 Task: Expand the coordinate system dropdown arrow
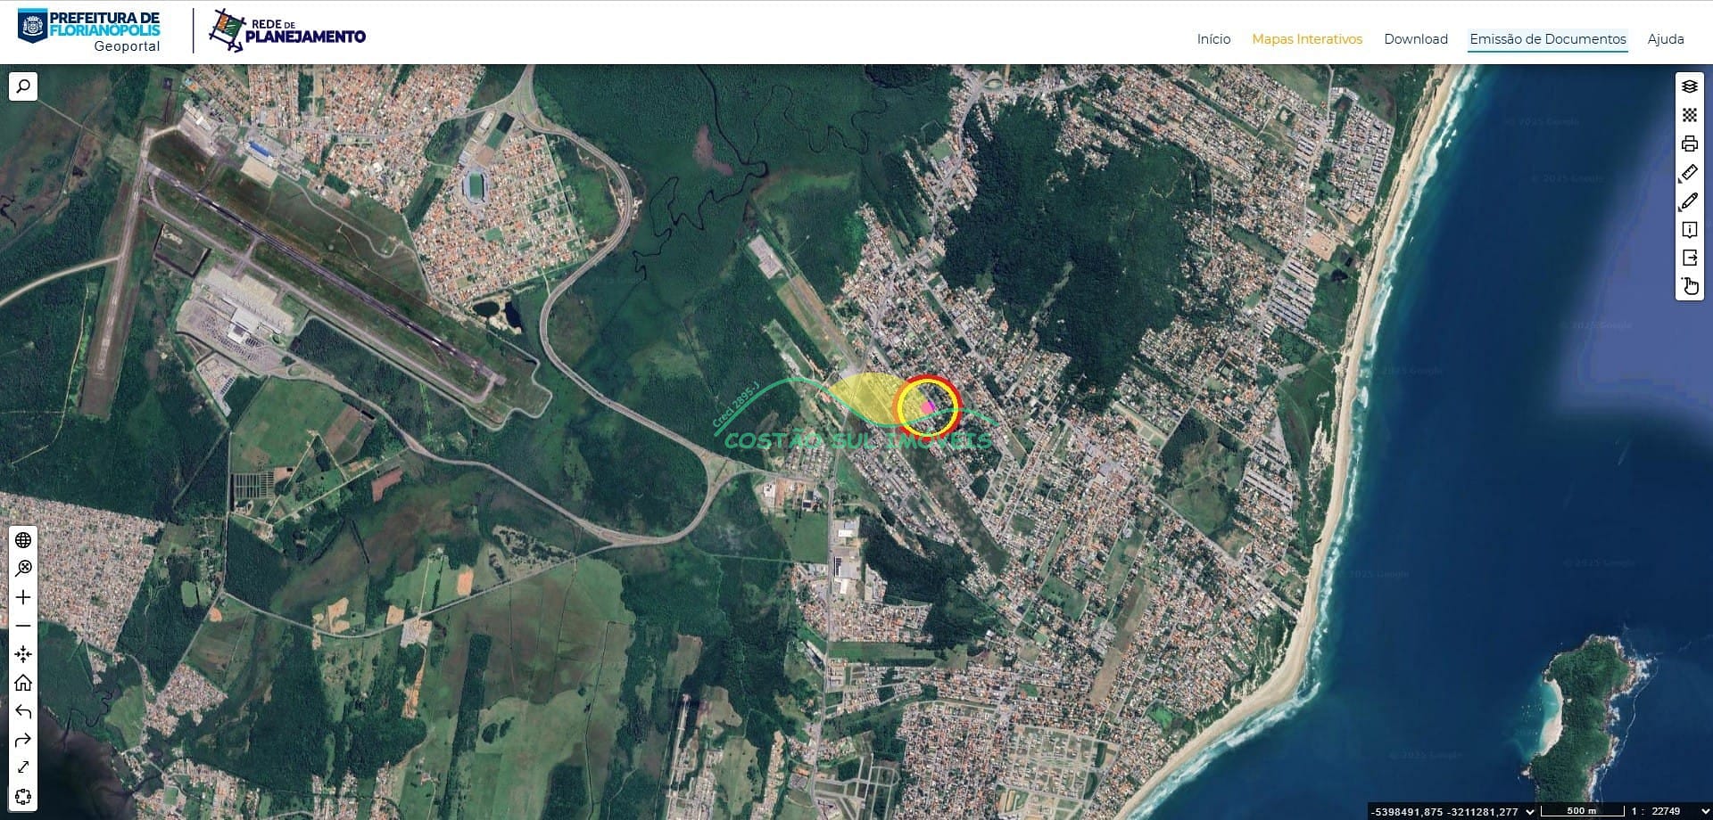click(1530, 811)
